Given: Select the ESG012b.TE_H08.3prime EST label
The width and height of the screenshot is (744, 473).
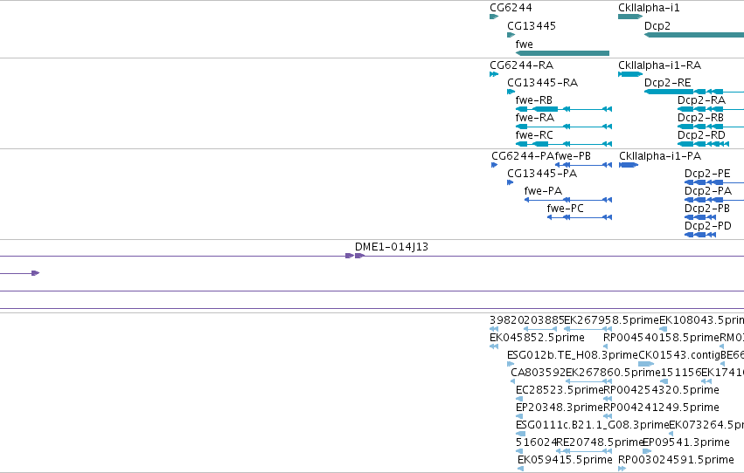Looking at the screenshot, I should pyautogui.click(x=573, y=355).
